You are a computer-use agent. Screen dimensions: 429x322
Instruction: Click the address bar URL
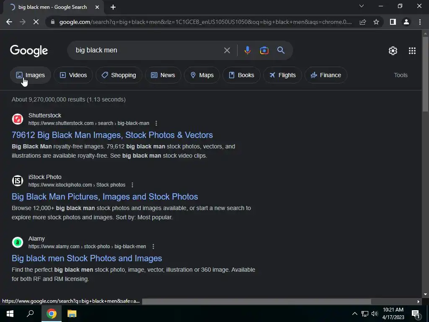click(x=205, y=22)
